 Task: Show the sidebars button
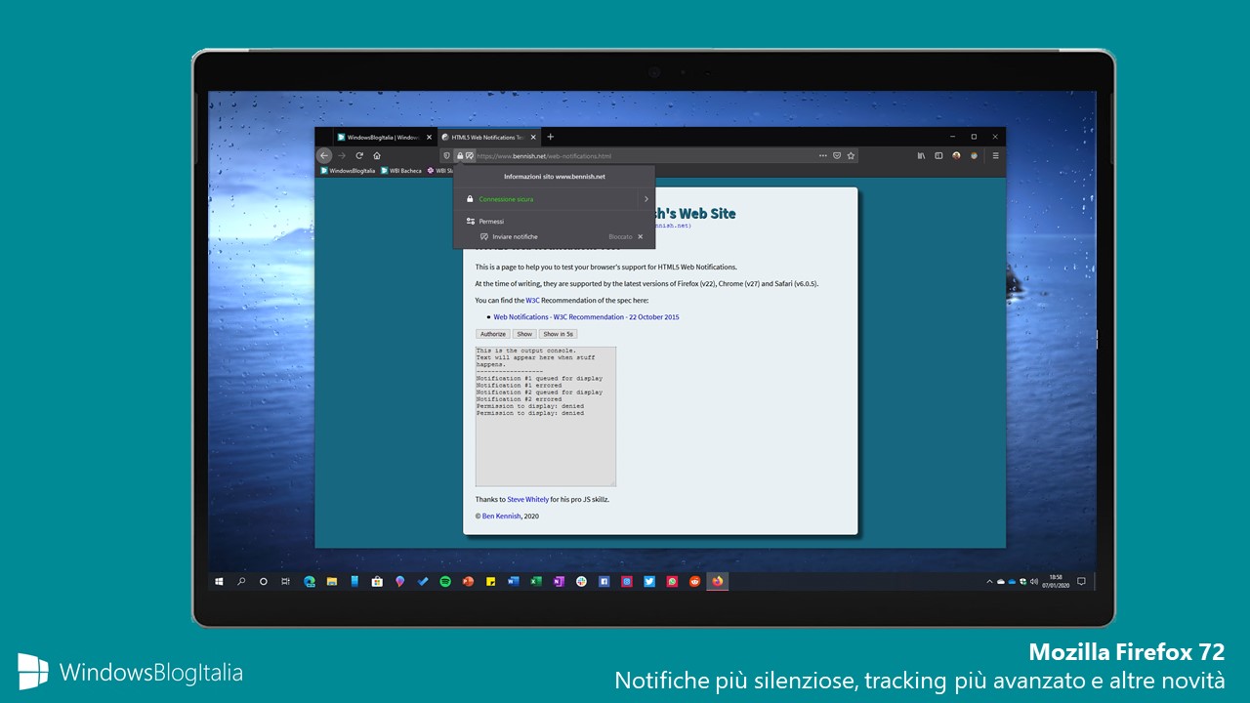[x=938, y=155]
